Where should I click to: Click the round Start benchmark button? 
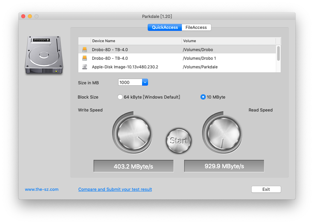click(x=179, y=141)
